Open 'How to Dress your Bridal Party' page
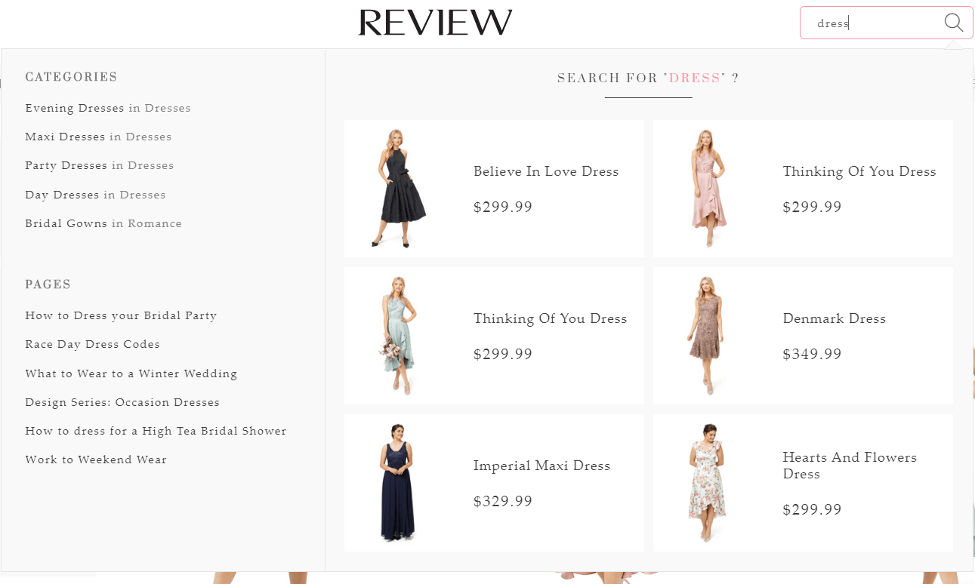This screenshot has height=584, width=975. pyautogui.click(x=121, y=315)
